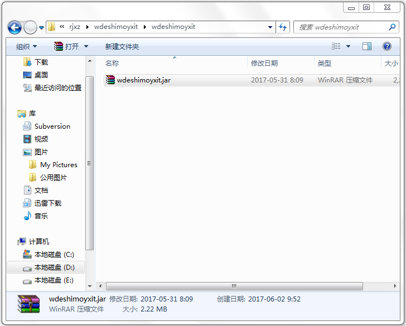The image size is (406, 326).
Task: Open address bar history dropdown
Action: click(270, 27)
